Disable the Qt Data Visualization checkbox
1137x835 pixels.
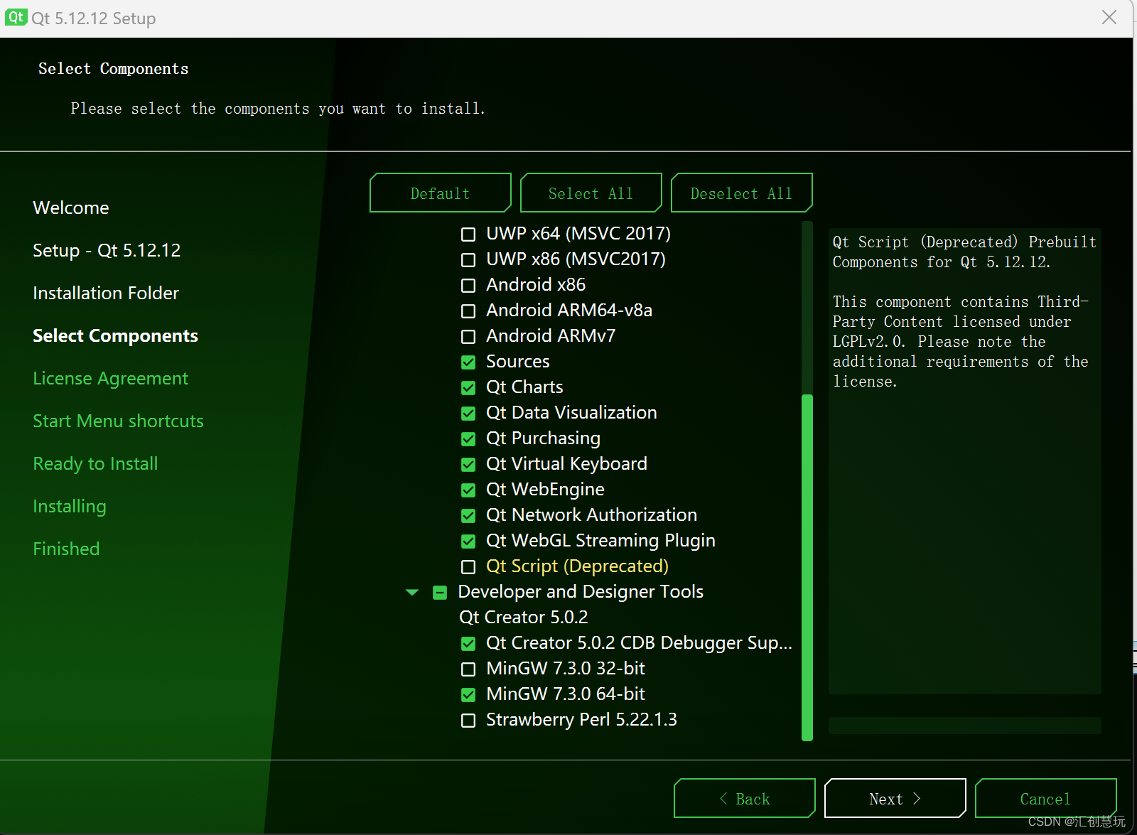[x=468, y=413]
